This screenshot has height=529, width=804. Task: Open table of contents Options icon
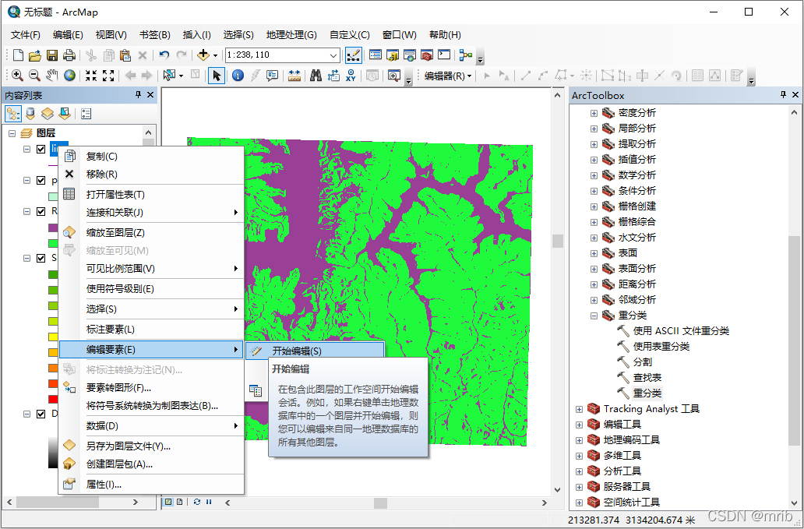click(x=86, y=113)
